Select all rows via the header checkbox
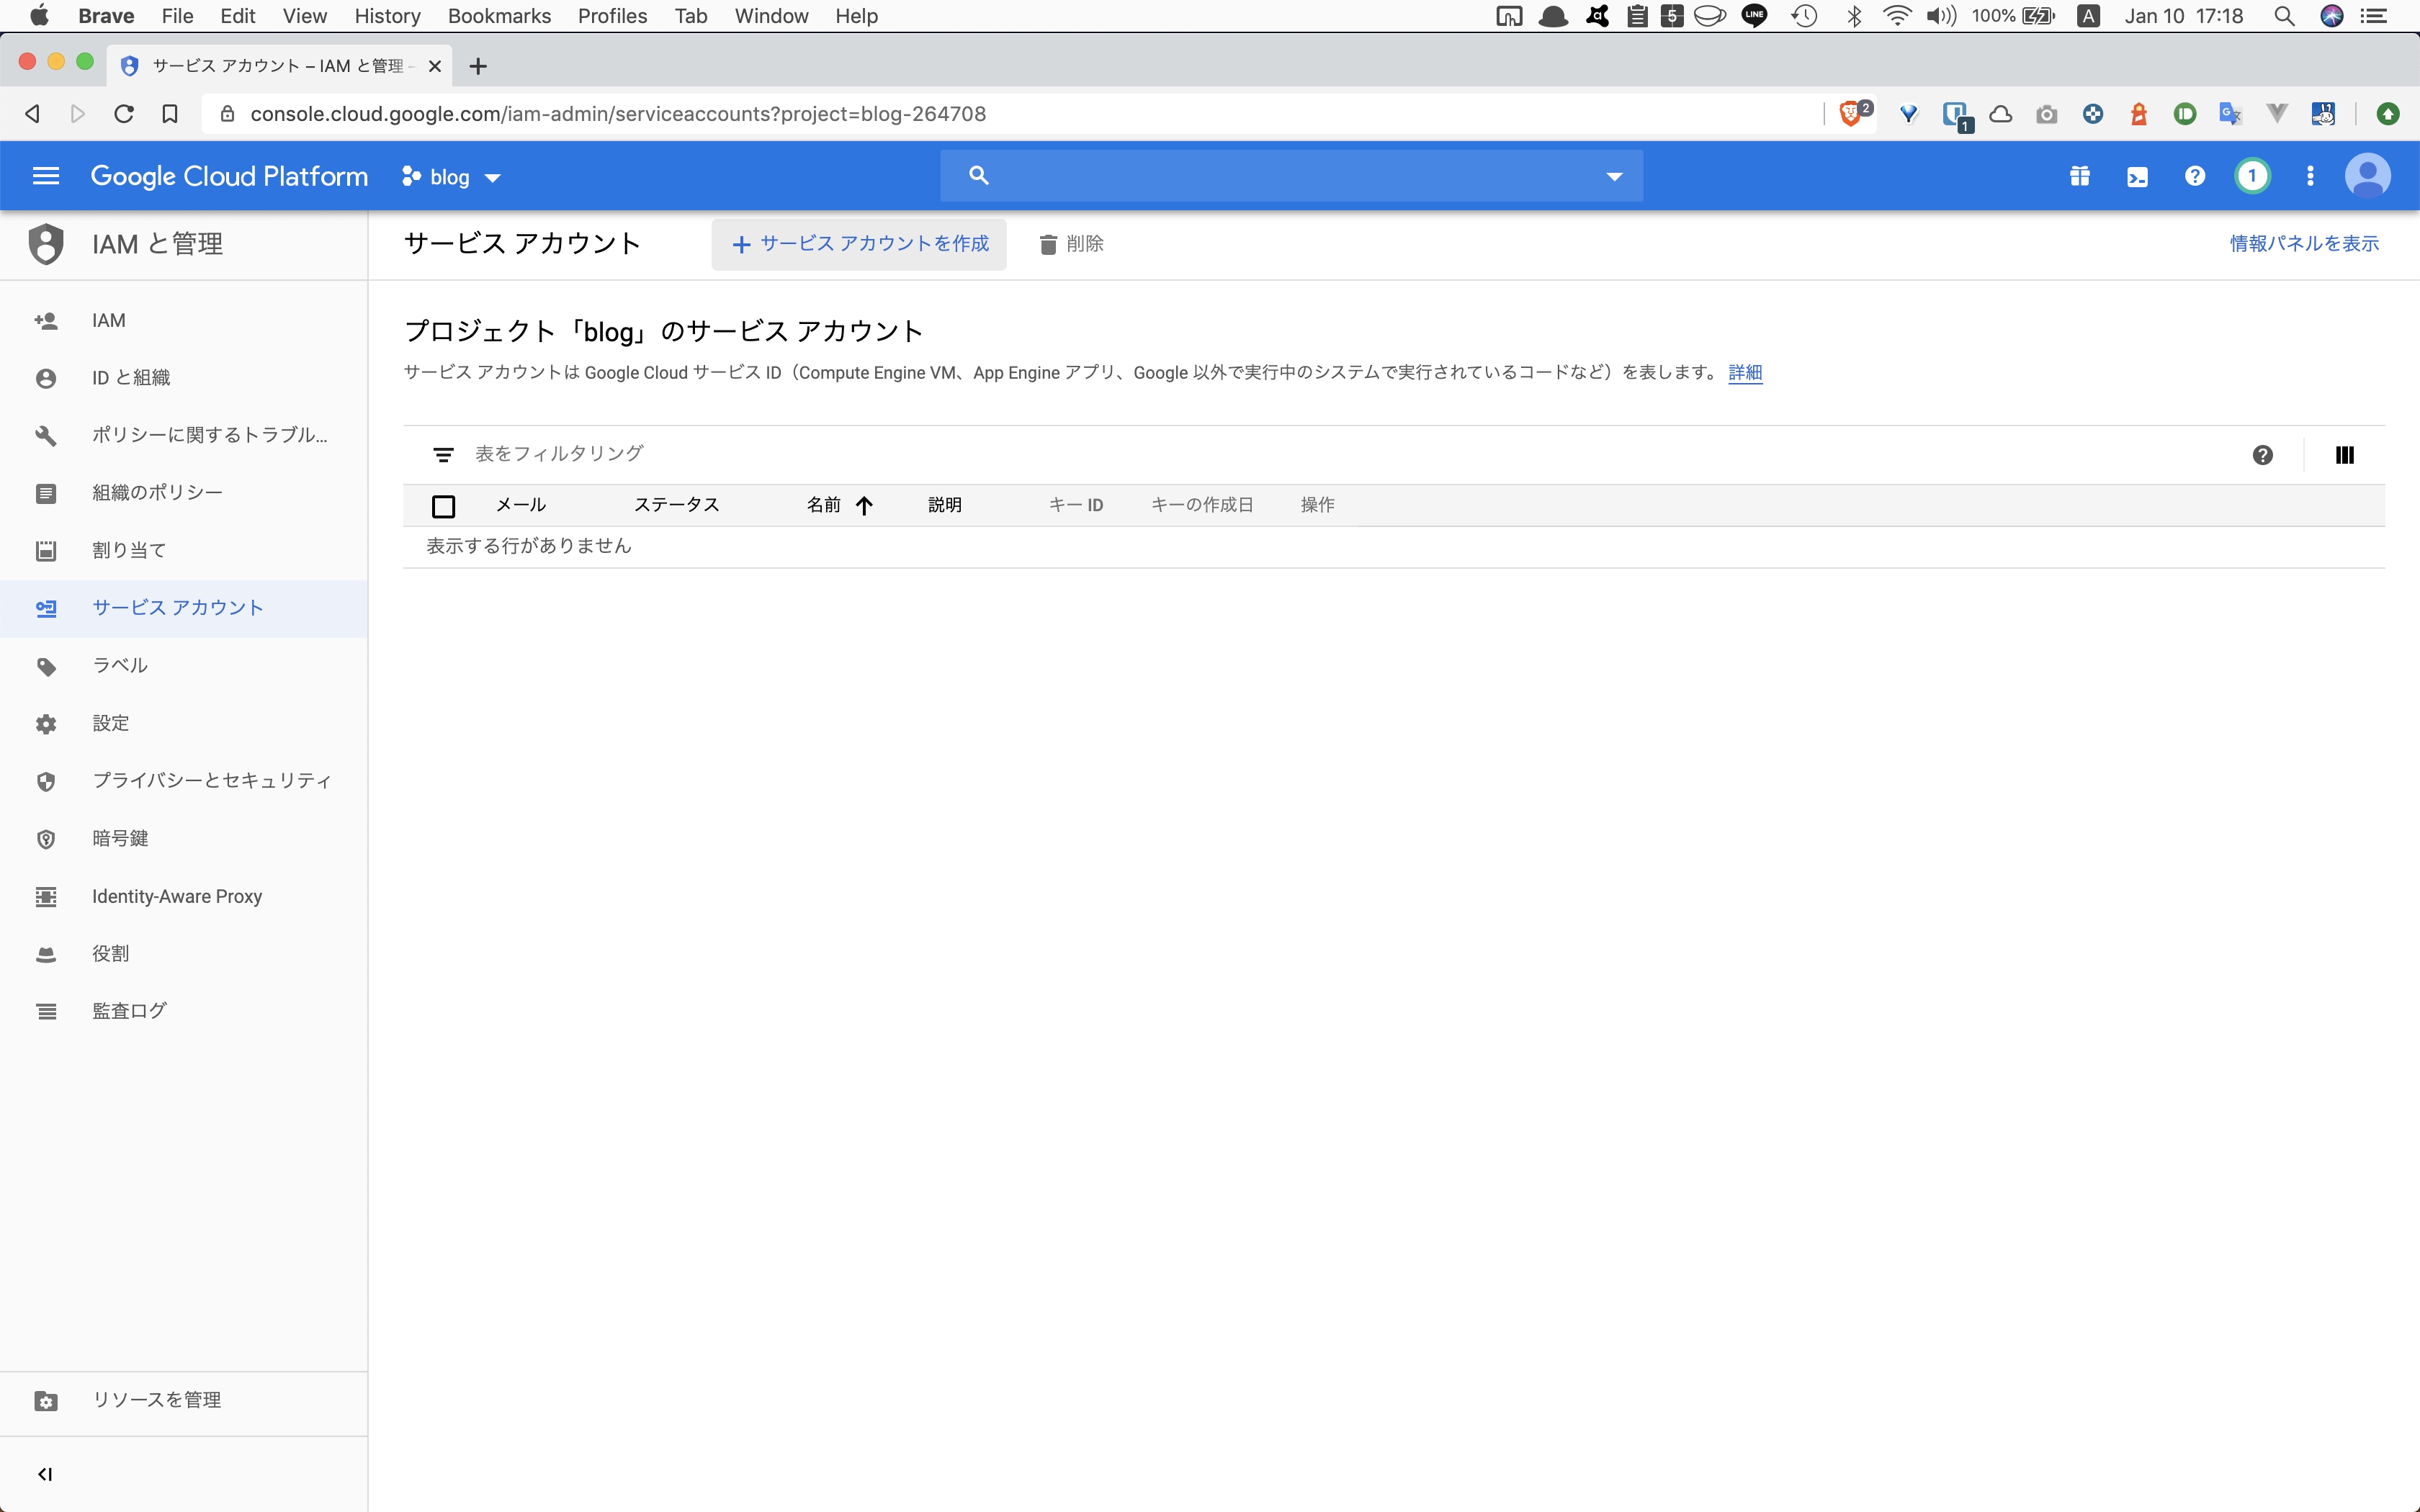 (443, 506)
